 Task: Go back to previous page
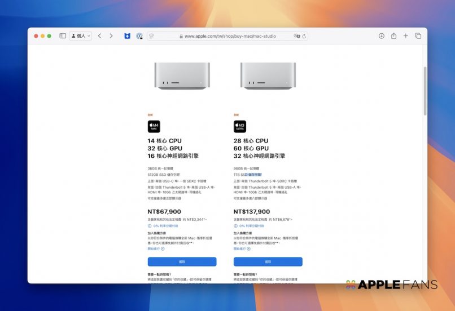(x=99, y=36)
